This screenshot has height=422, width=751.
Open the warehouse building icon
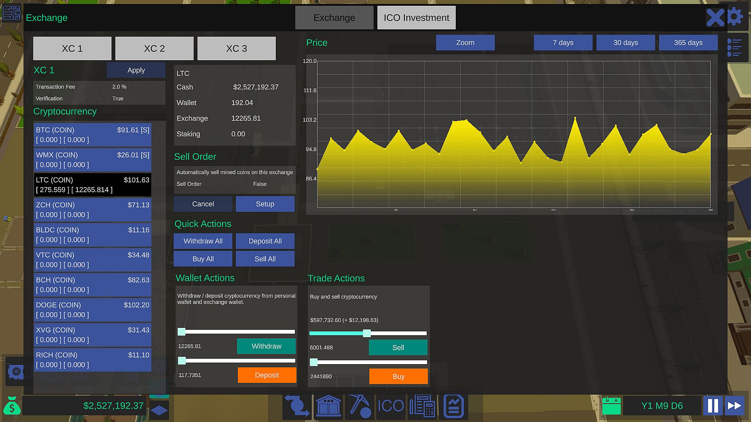[328, 406]
